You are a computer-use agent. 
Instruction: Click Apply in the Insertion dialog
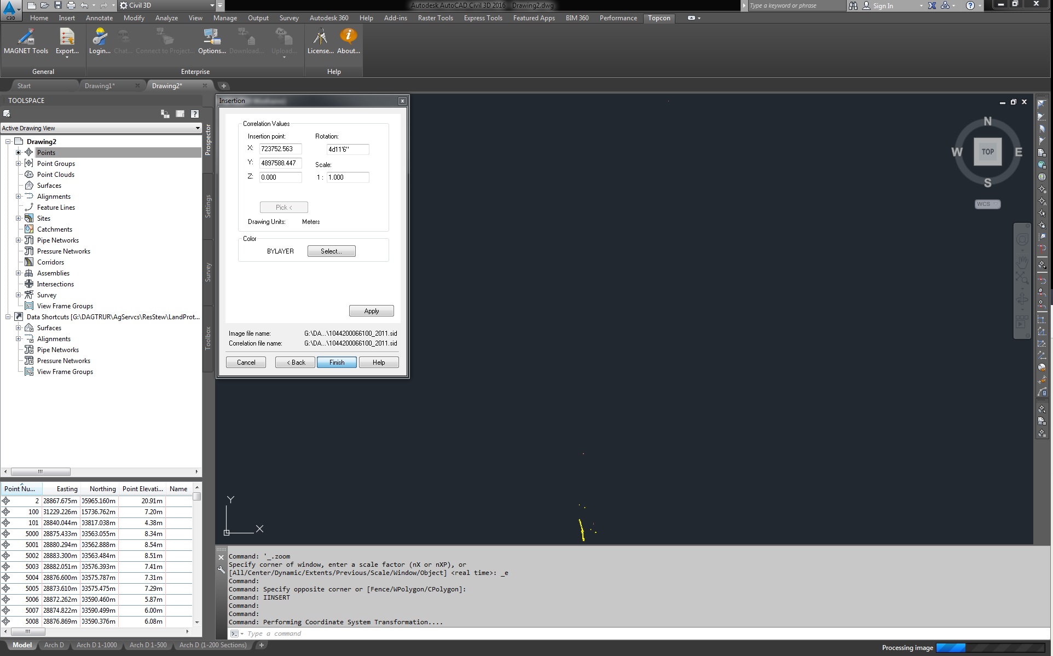pos(371,310)
